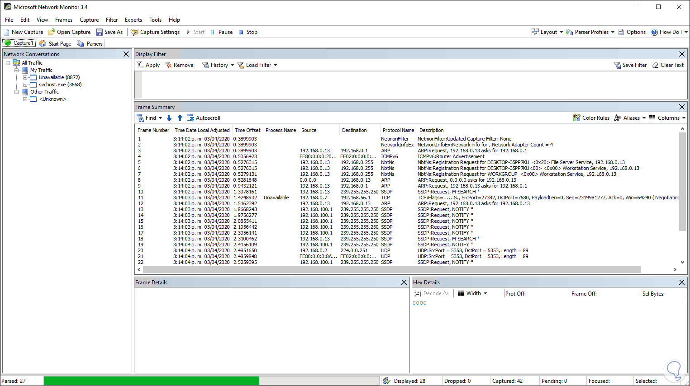690x386 pixels.
Task: Sort by the Frame Number column header
Action: [153, 130]
